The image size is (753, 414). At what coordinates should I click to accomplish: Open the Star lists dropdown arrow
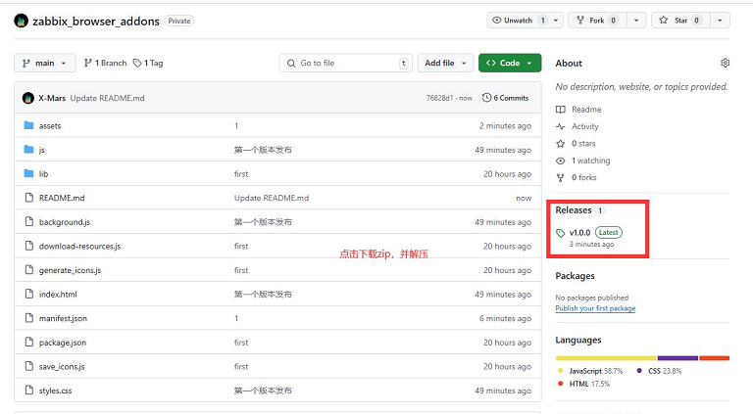point(721,20)
